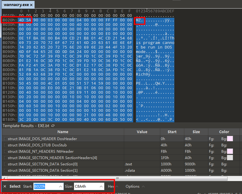This screenshot has height=194, width=242.
Task: Click hex byte 4D at address B020h
Action: pyautogui.click(x=21, y=20)
